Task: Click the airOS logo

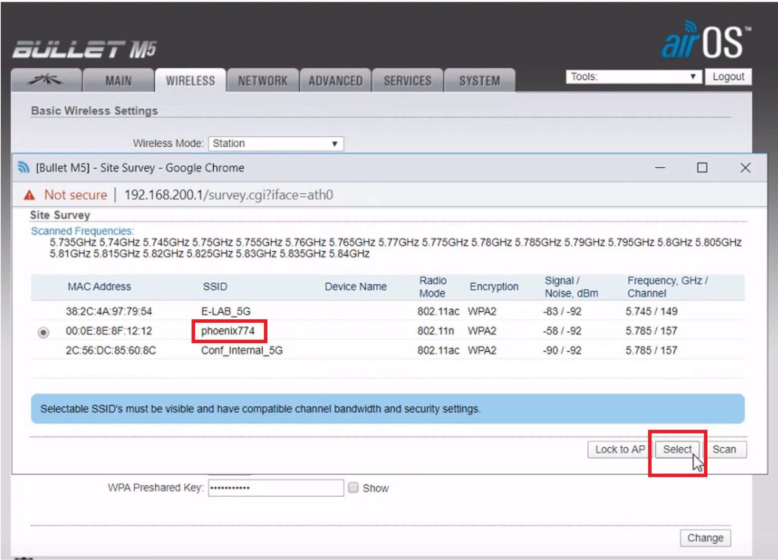Action: pos(706,41)
